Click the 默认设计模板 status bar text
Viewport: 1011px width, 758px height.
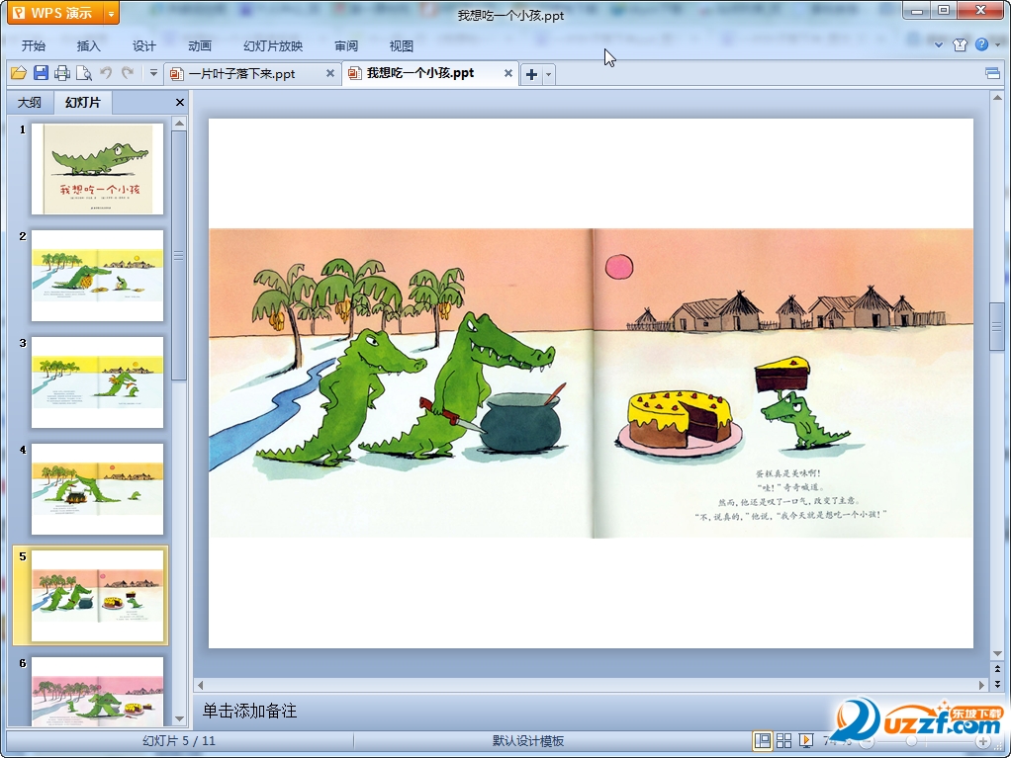click(528, 740)
